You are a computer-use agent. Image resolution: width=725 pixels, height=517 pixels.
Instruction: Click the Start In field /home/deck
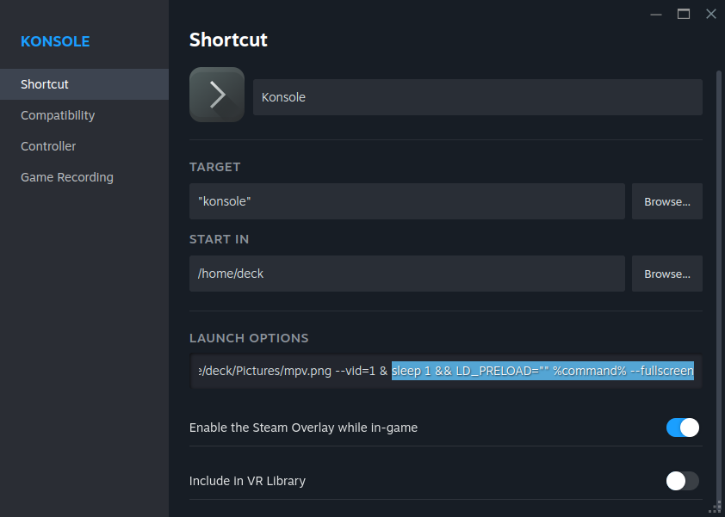point(407,274)
